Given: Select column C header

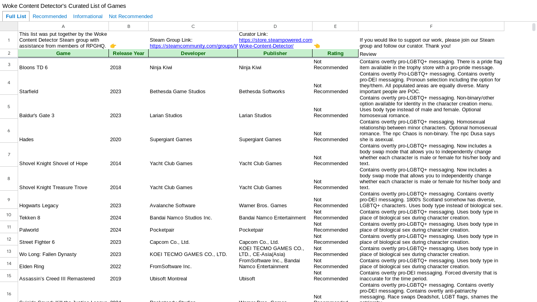Looking at the screenshot, I should coord(193,26).
